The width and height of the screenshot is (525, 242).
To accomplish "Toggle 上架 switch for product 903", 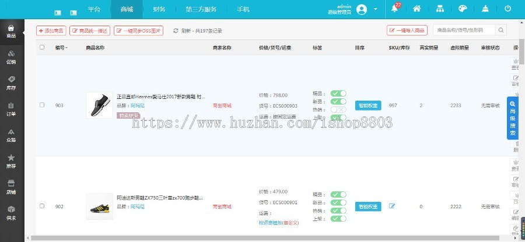I will coord(338,118).
